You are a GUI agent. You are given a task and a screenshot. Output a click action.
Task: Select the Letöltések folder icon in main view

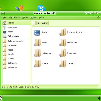(x=62, y=43)
